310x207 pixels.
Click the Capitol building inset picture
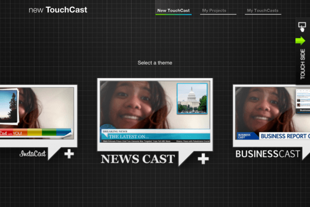(192, 99)
